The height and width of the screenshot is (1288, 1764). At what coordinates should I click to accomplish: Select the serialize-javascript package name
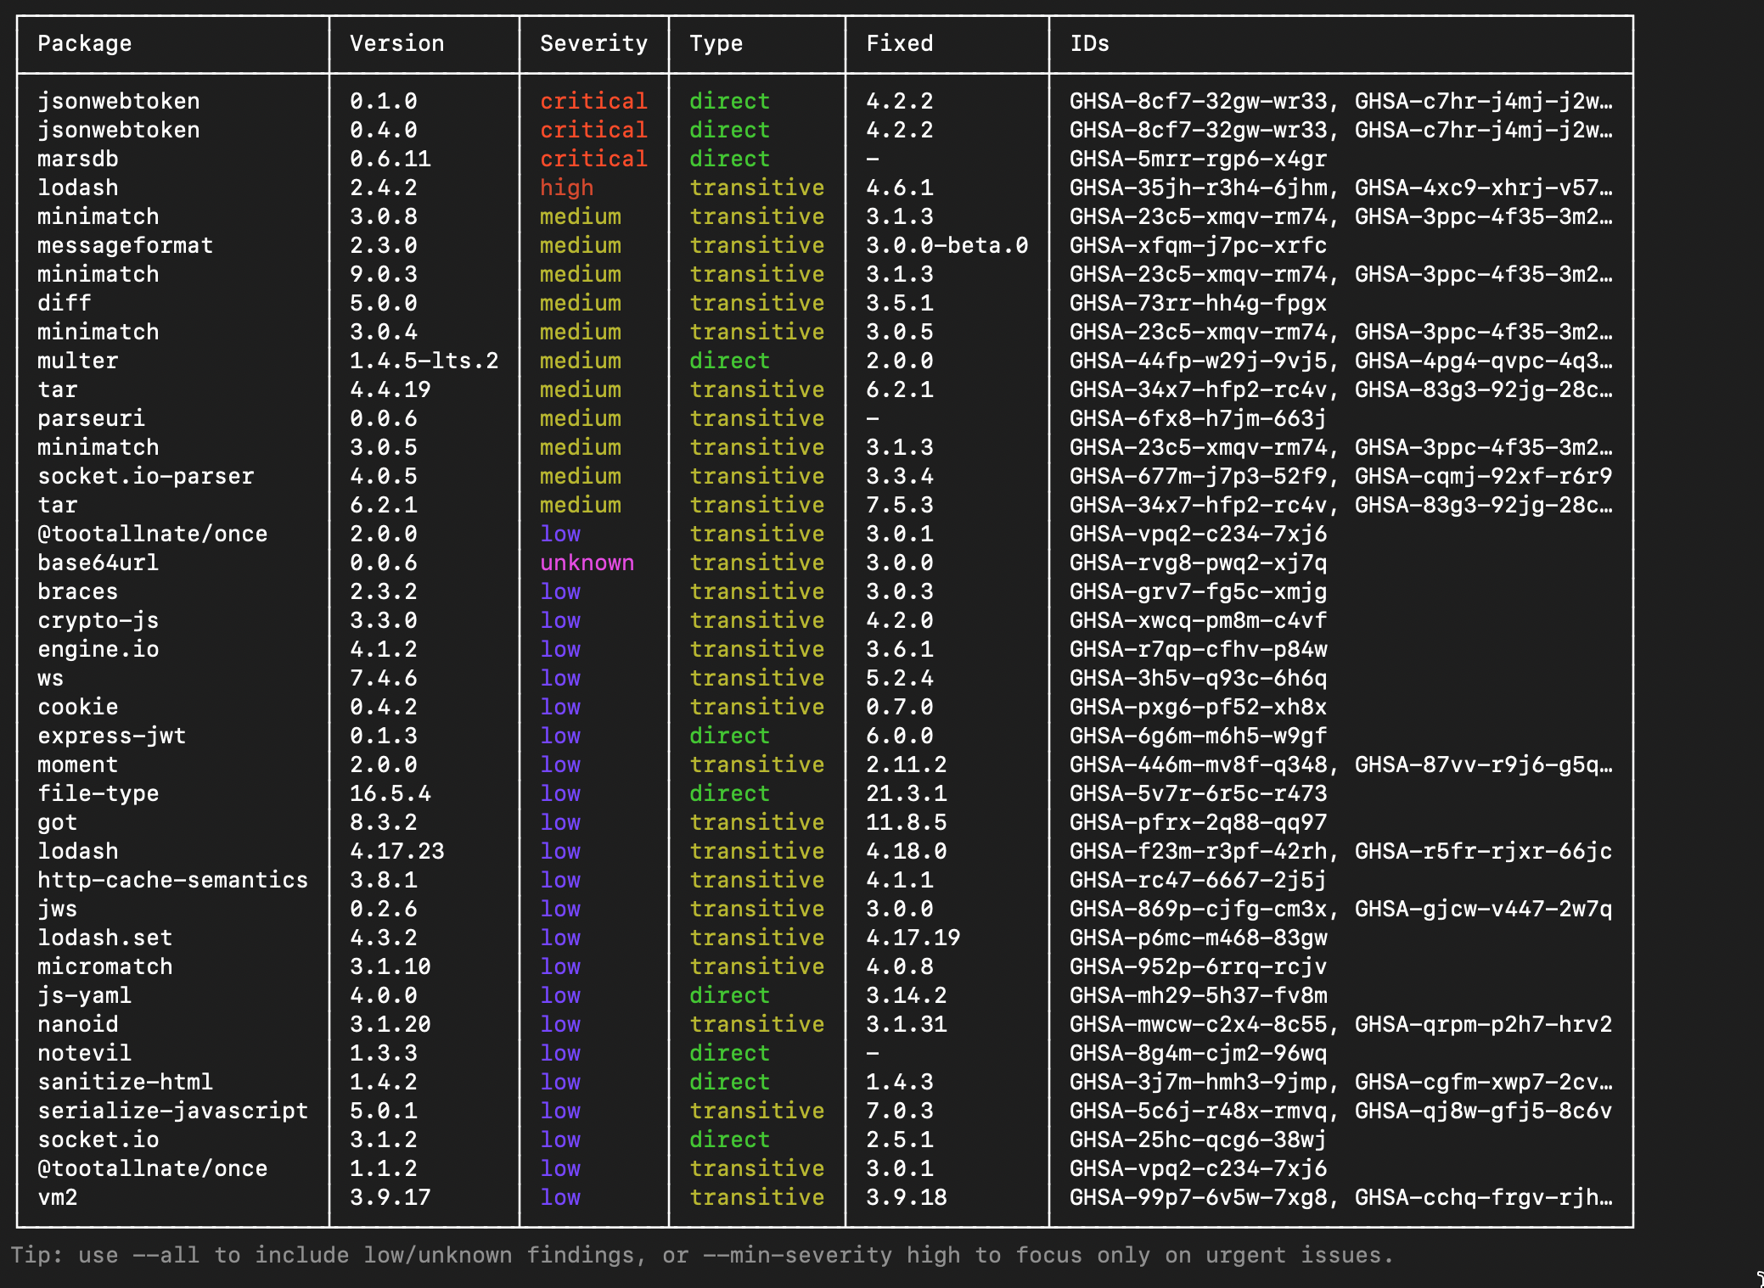click(173, 1111)
